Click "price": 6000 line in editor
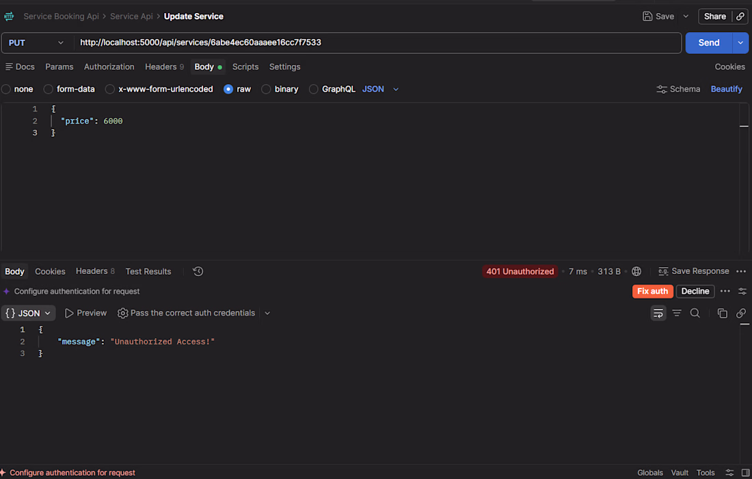Image resolution: width=752 pixels, height=479 pixels. click(92, 122)
